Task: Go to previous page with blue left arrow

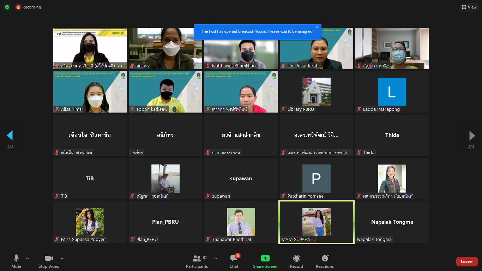Action: [x=10, y=135]
